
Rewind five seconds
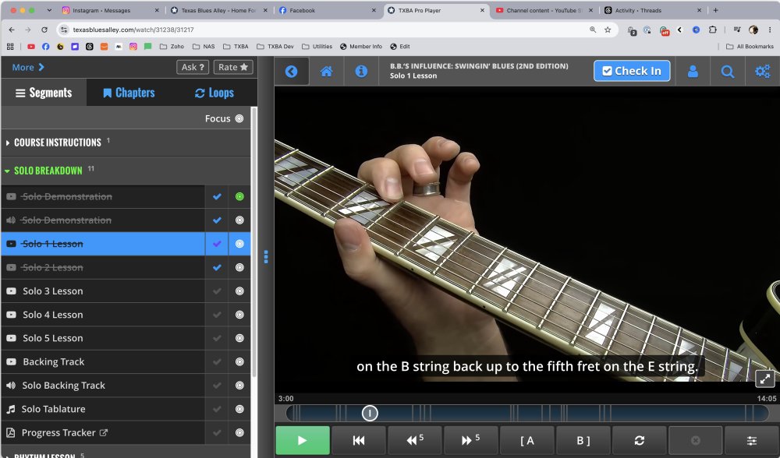(x=414, y=440)
